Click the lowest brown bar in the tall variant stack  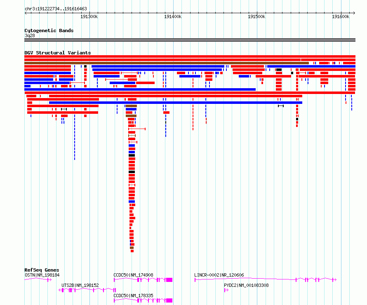coord(132,248)
